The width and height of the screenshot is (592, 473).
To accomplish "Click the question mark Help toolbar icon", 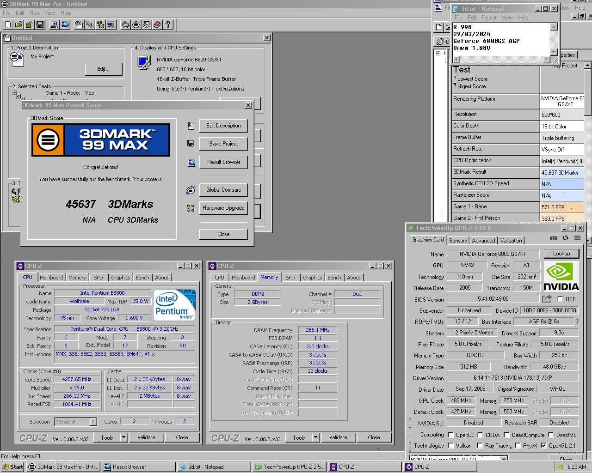I will click(168, 24).
